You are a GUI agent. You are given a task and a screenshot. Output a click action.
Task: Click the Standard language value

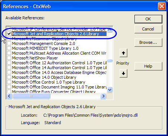pos(53,123)
